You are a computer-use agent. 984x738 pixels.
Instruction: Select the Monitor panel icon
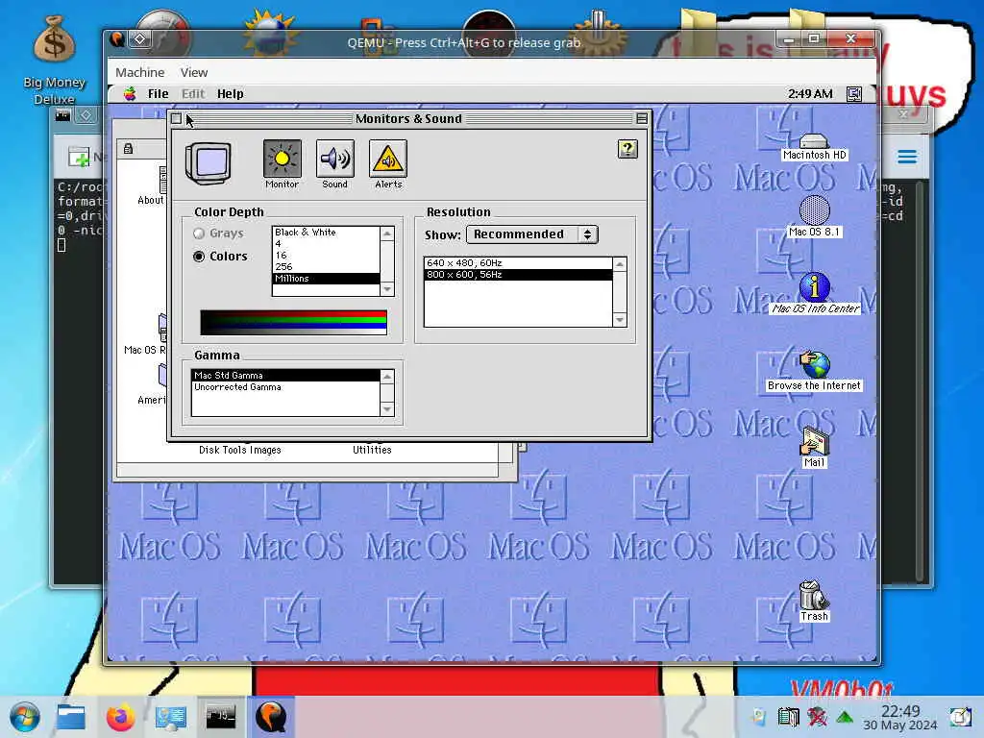click(x=282, y=159)
